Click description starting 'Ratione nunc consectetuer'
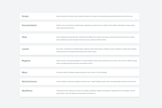The width and height of the screenshot is (162, 108). click(x=96, y=27)
